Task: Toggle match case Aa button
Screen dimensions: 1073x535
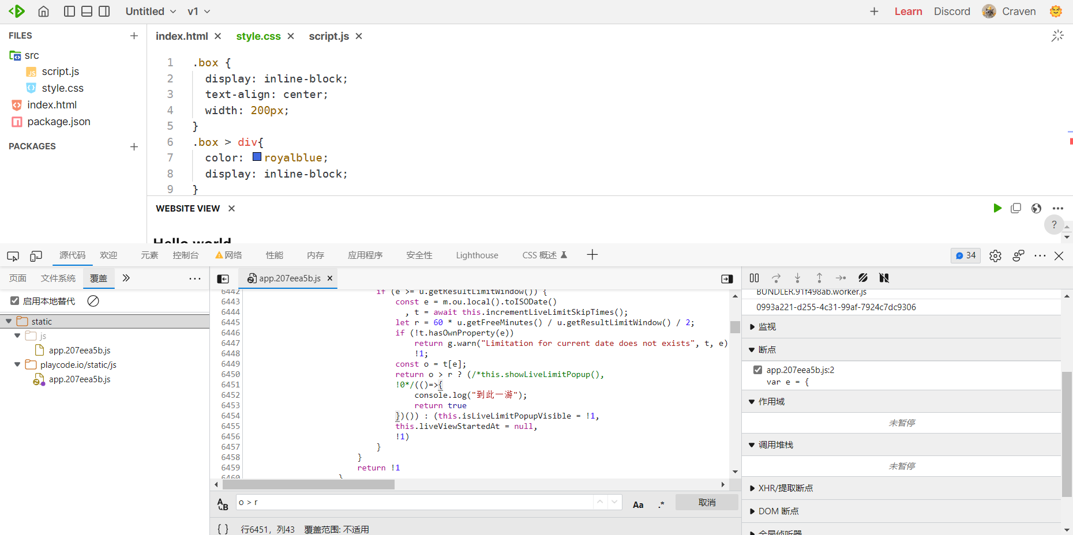Action: pos(638,504)
